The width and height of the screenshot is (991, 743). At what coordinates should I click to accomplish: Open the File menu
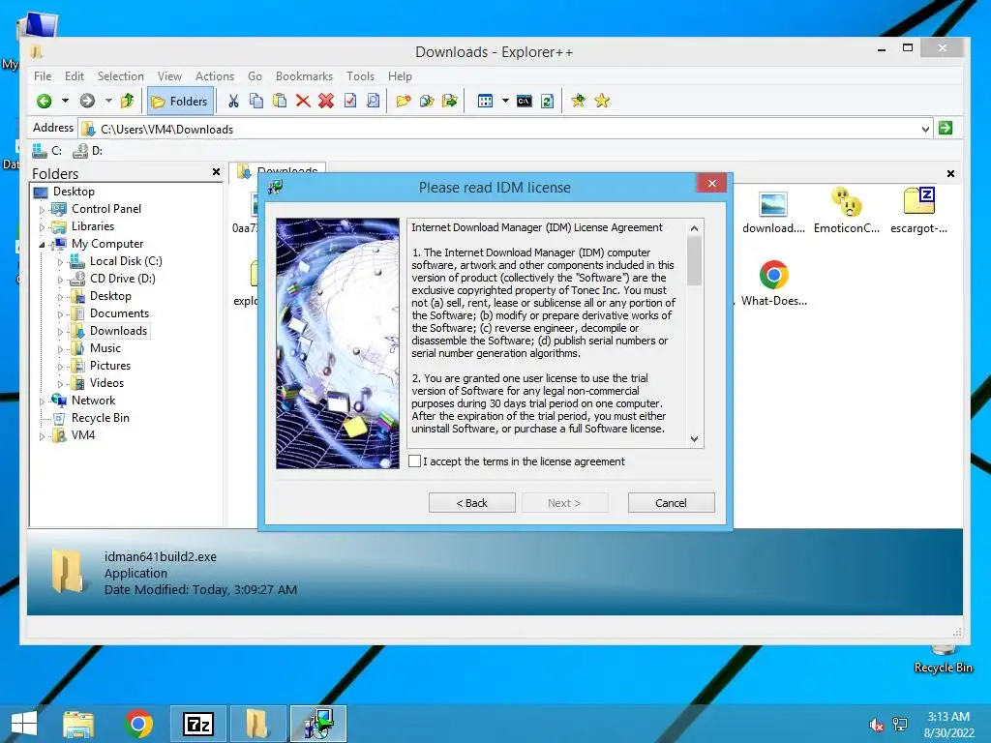pyautogui.click(x=43, y=76)
